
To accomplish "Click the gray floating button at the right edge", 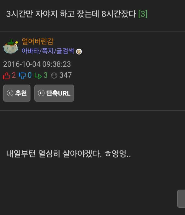I will [181, 199].
